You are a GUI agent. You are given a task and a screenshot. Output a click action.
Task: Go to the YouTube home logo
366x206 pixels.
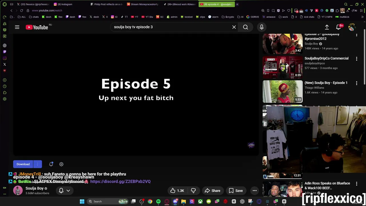[x=37, y=27]
